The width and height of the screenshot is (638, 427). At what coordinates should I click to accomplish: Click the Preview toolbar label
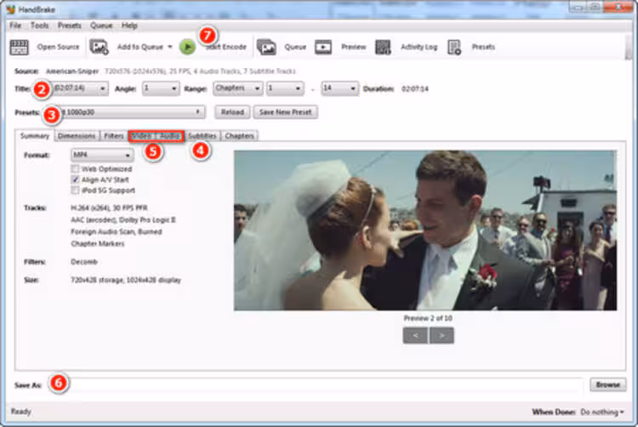pos(354,47)
